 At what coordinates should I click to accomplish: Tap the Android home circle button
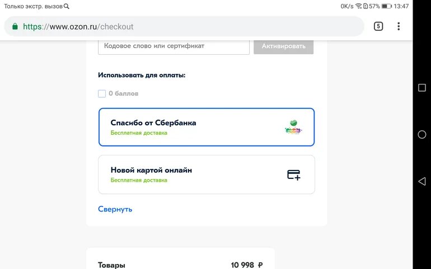tap(421, 134)
